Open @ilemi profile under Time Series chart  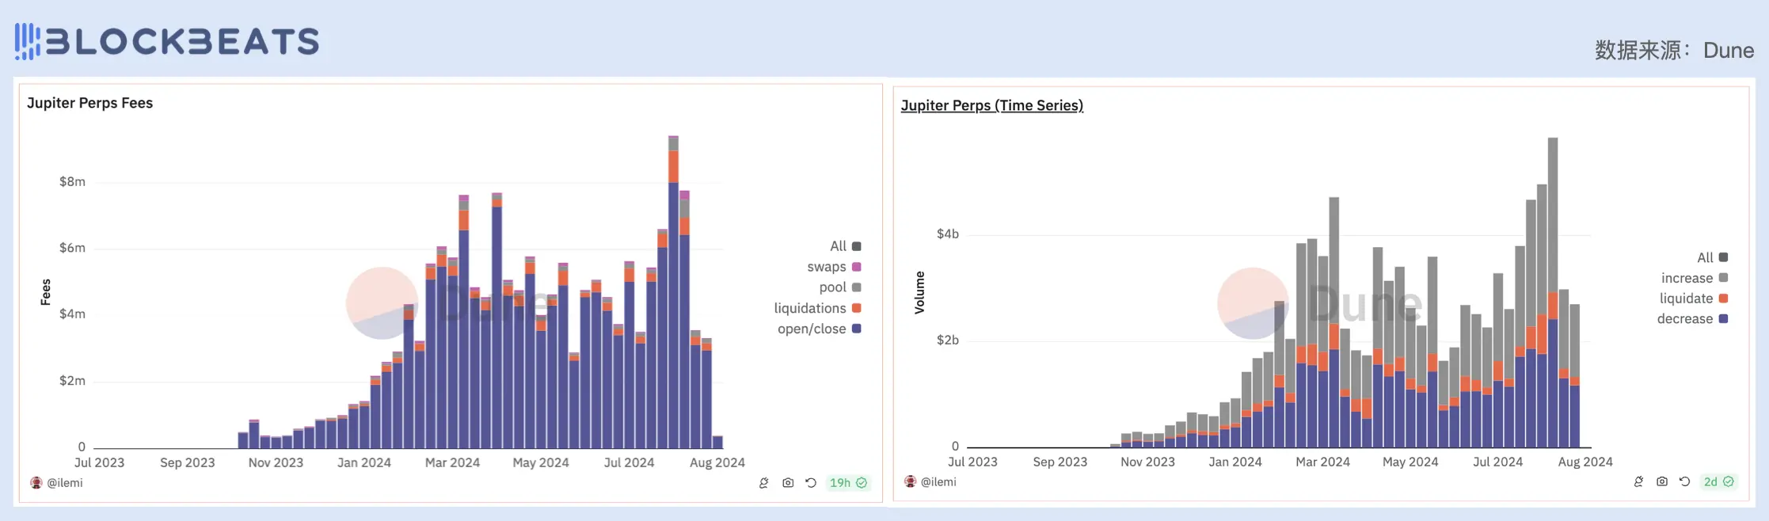938,481
